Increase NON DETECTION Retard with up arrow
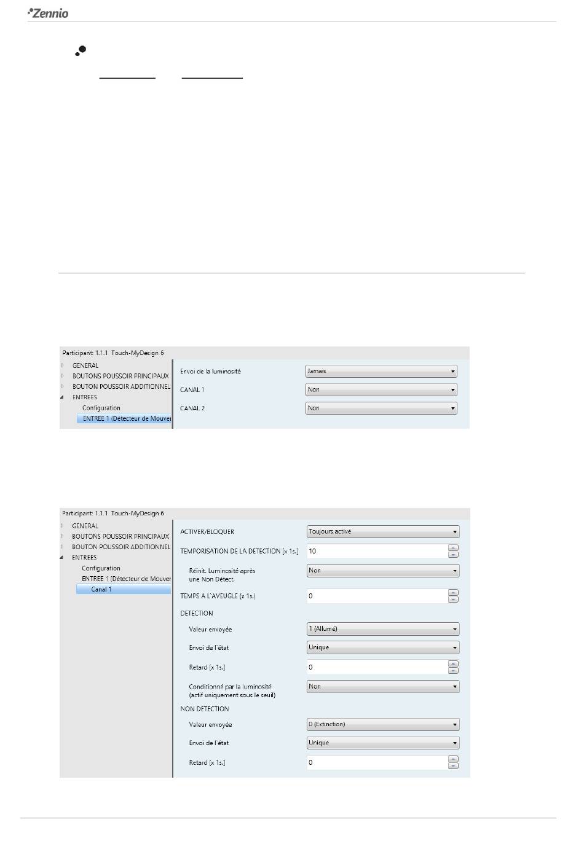Screen dimensions: 584x852 pyautogui.click(x=454, y=759)
